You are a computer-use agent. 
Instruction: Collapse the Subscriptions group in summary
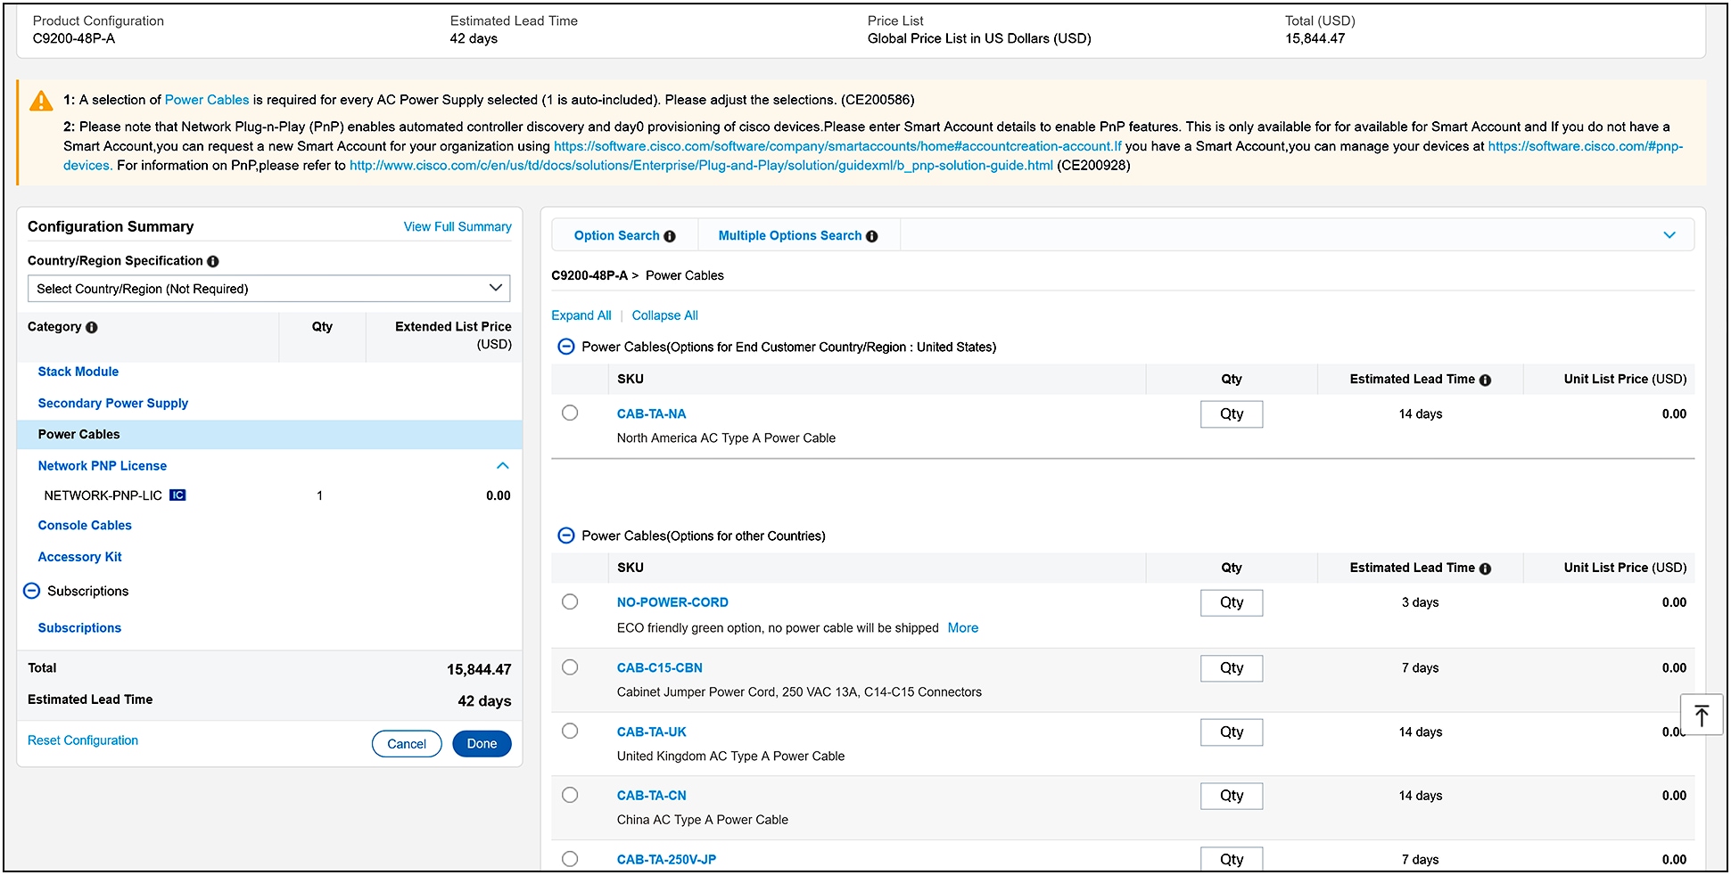(31, 591)
